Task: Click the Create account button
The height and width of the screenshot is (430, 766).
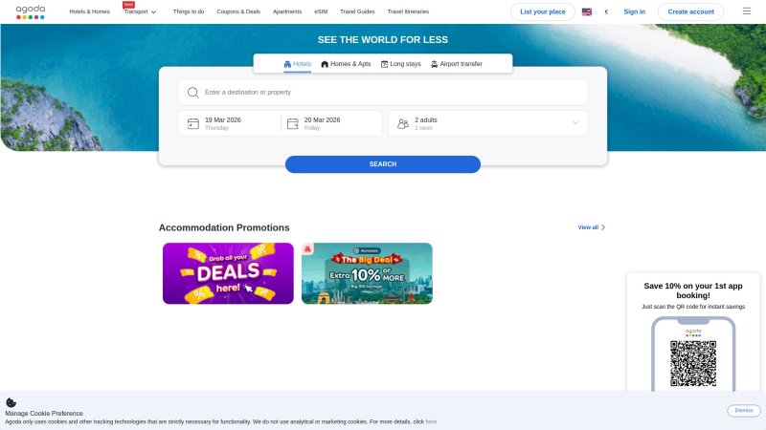Action: click(690, 11)
